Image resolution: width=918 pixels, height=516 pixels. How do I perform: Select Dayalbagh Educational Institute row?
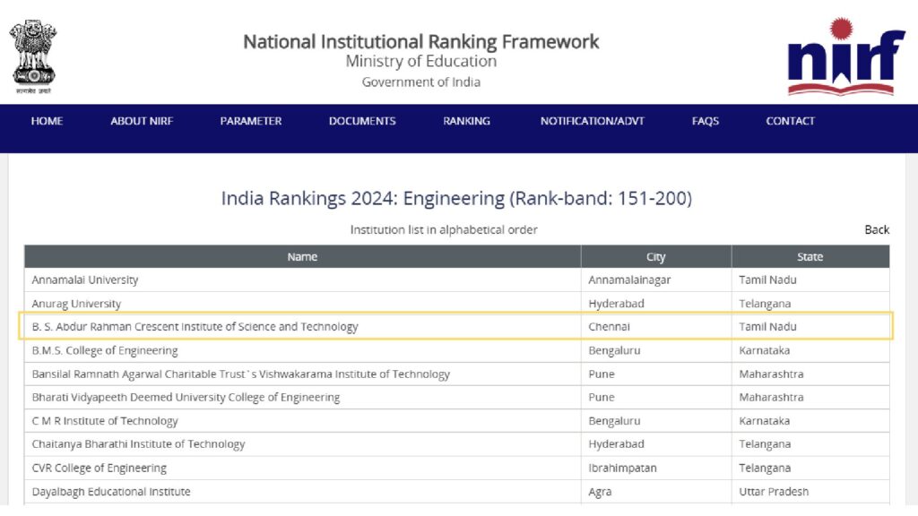[111, 491]
